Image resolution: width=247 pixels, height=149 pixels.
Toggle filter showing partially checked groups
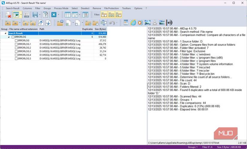pyautogui.click(x=119, y=15)
